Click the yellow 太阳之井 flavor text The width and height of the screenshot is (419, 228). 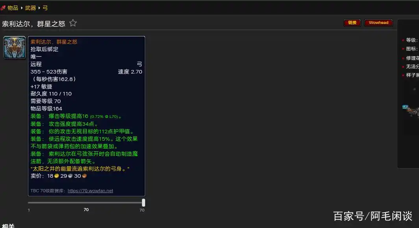coord(80,169)
